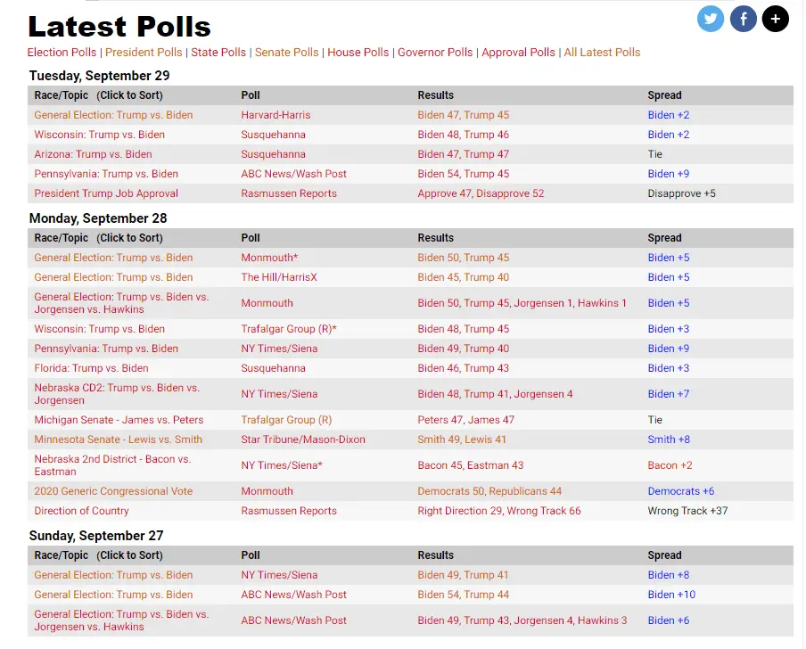Click the 2020 Generic Congressional Vote link
806x649 pixels.
(x=113, y=491)
